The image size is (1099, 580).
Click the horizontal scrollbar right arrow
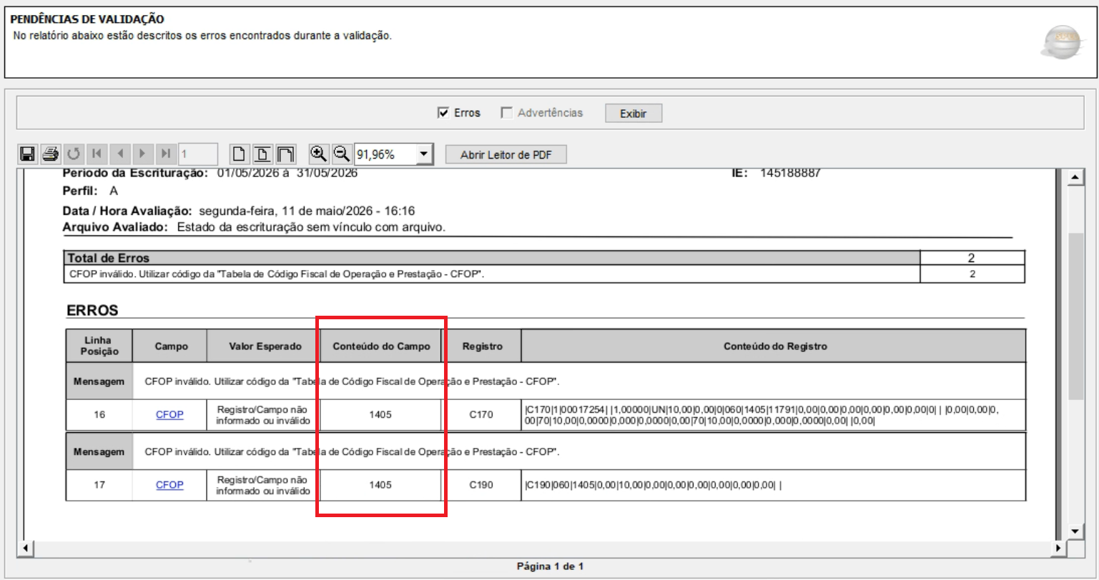pos(1060,548)
